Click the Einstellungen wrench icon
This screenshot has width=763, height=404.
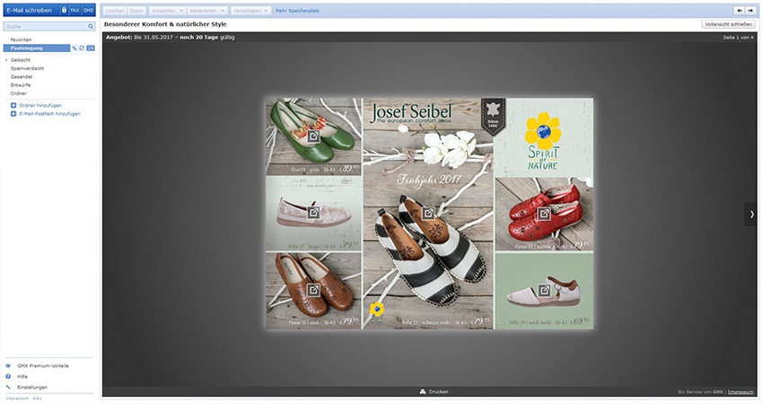[x=8, y=387]
